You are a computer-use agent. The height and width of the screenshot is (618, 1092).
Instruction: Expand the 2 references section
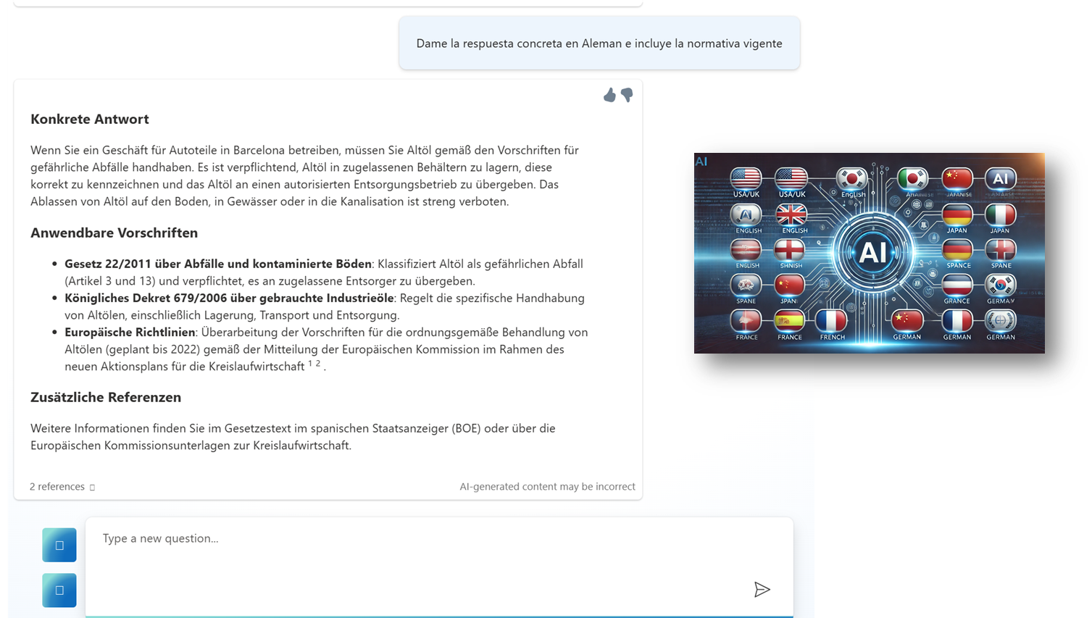[57, 487]
